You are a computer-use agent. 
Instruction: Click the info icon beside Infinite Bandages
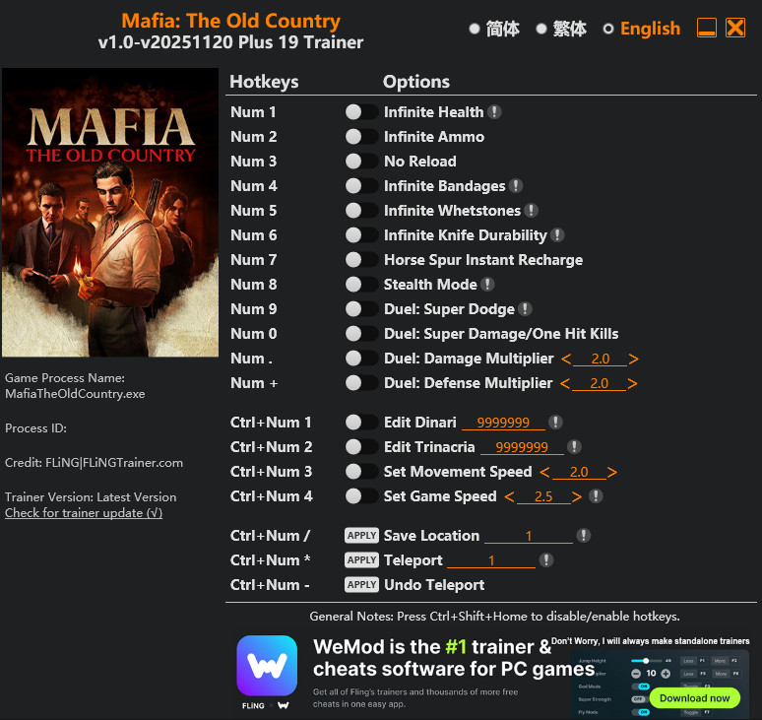pos(516,186)
